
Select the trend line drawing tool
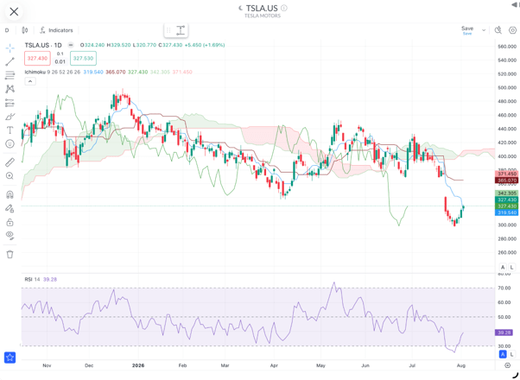10,61
